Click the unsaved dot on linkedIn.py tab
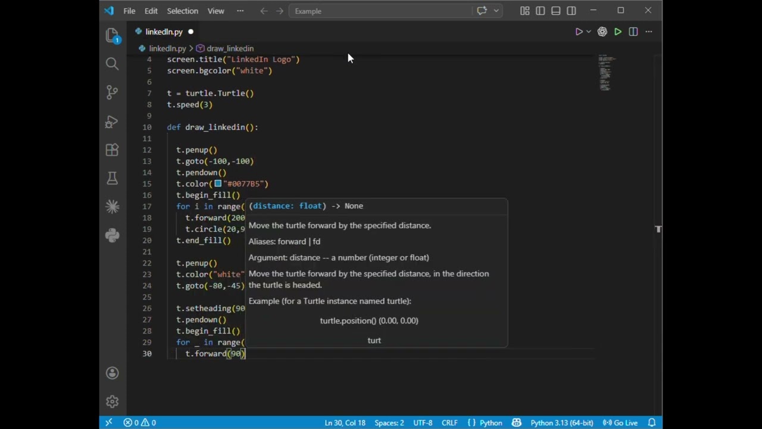The width and height of the screenshot is (762, 429). click(x=190, y=32)
